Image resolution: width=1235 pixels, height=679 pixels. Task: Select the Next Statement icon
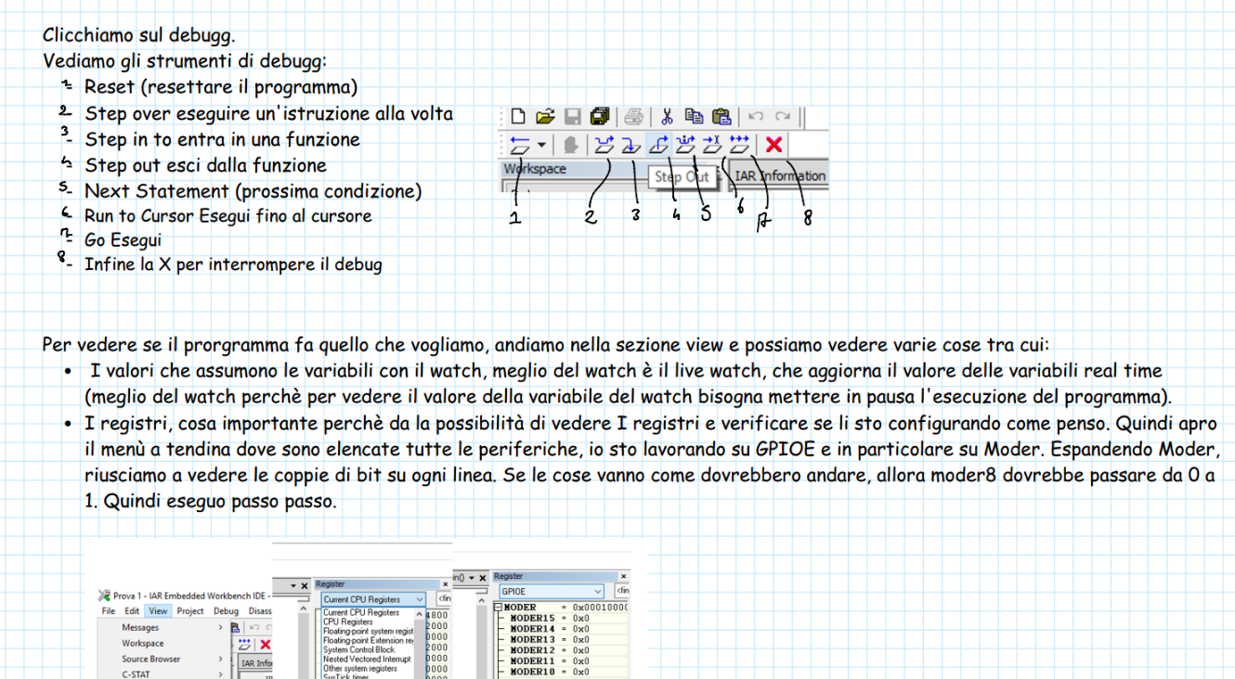[x=685, y=145]
